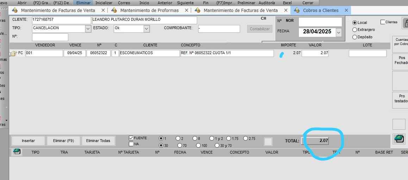This screenshot has height=180, width=408.
Task: Click the icon on Cobros a Clientes tab
Action: click(297, 11)
